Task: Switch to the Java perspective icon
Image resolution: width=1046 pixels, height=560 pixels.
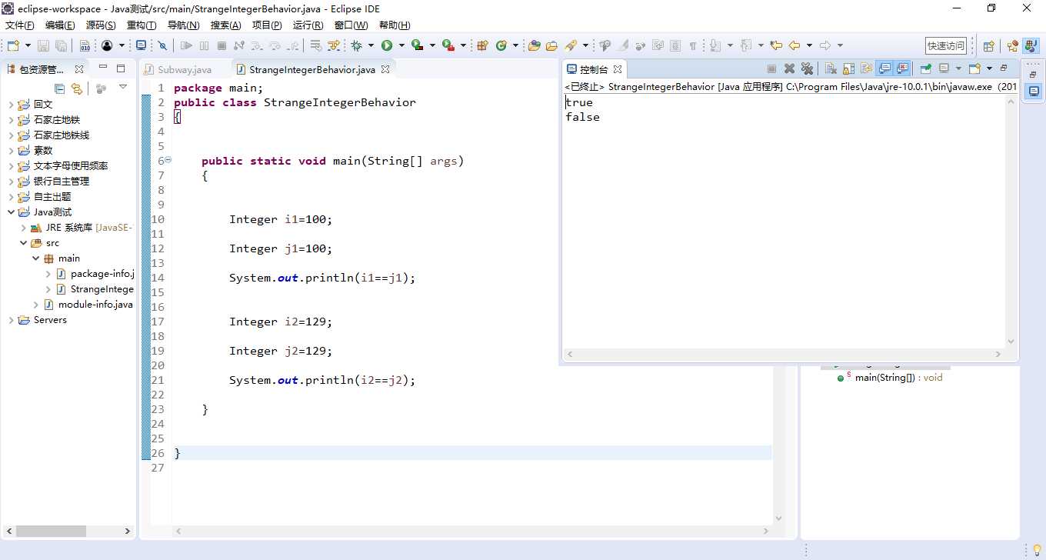Action: coord(1031,46)
